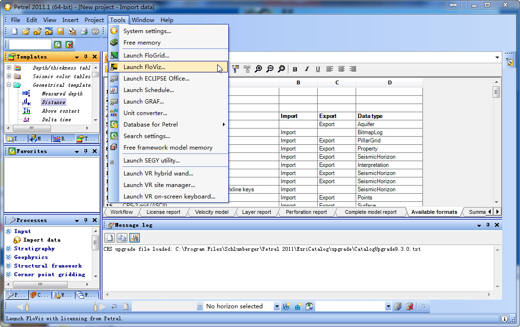Viewport: 520px width, 327px height.
Task: Select Launch ECLIPSE Office menu entry
Action: pyautogui.click(x=169, y=79)
